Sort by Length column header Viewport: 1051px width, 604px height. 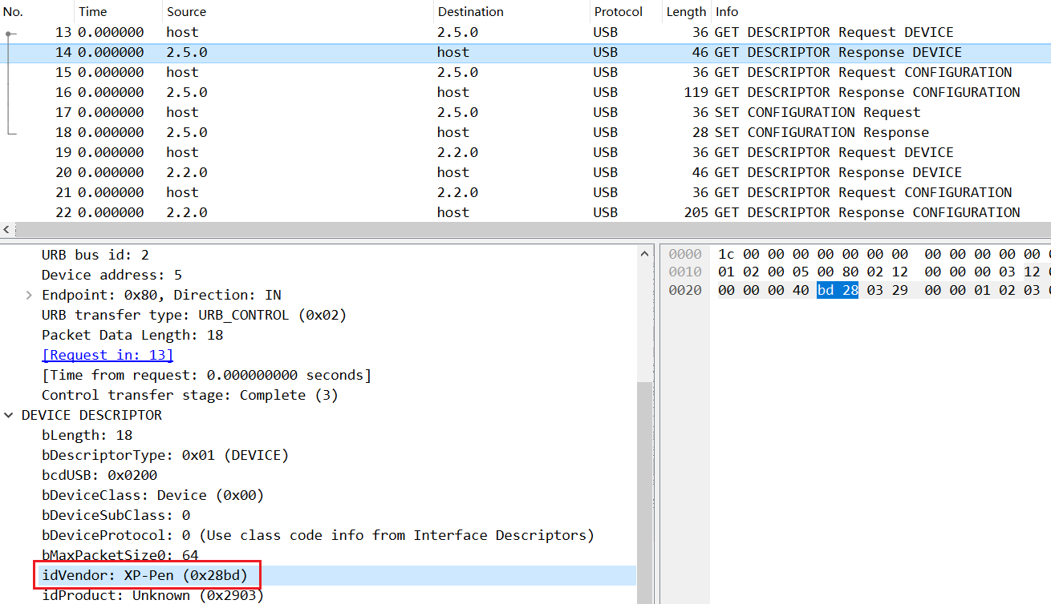pyautogui.click(x=686, y=11)
